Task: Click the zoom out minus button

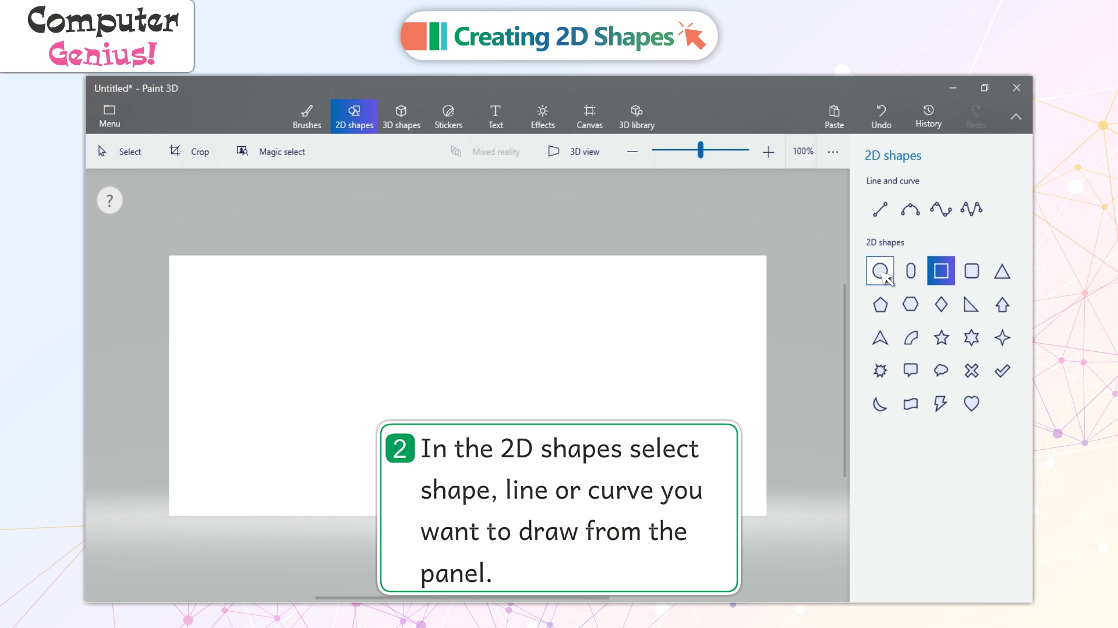Action: tap(632, 152)
